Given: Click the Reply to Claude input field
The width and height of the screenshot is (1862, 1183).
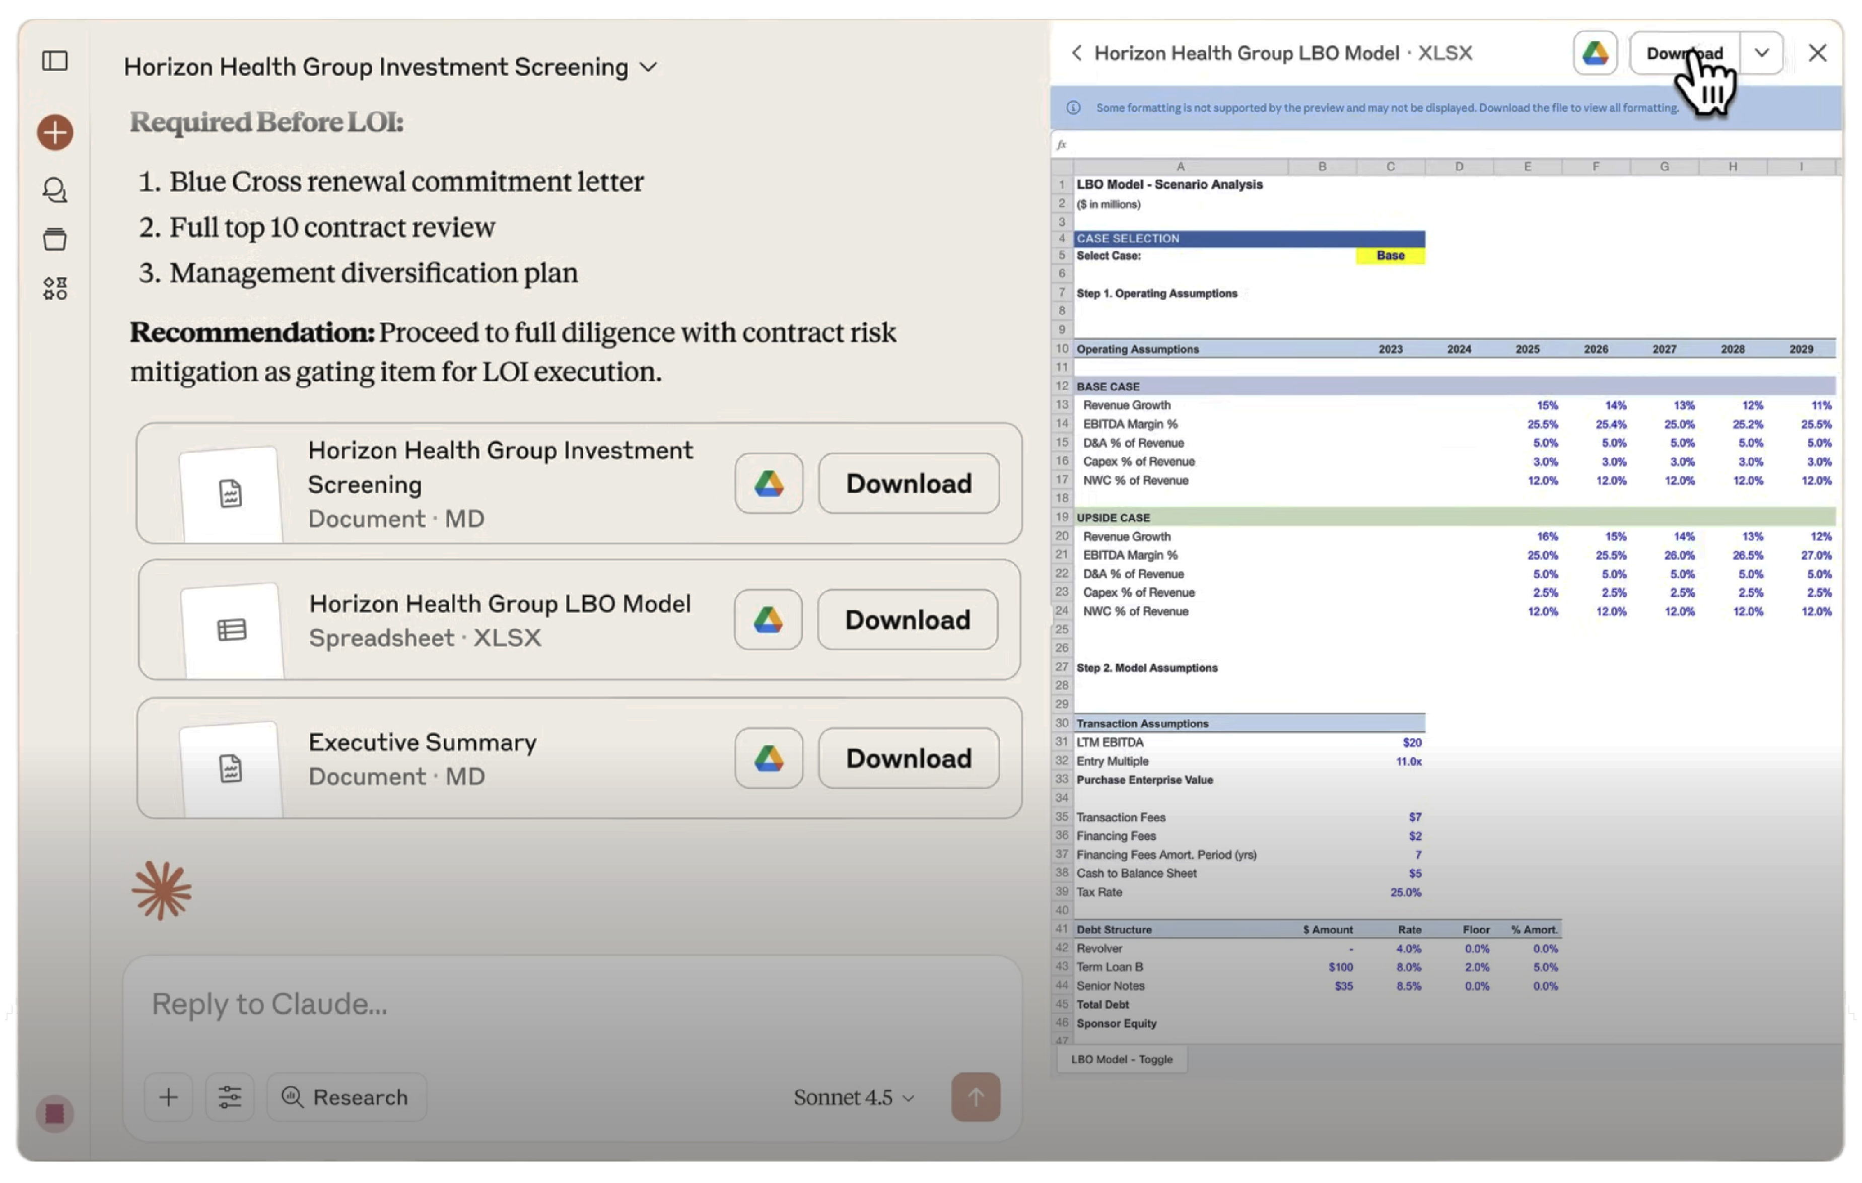Looking at the screenshot, I should coord(572,1004).
